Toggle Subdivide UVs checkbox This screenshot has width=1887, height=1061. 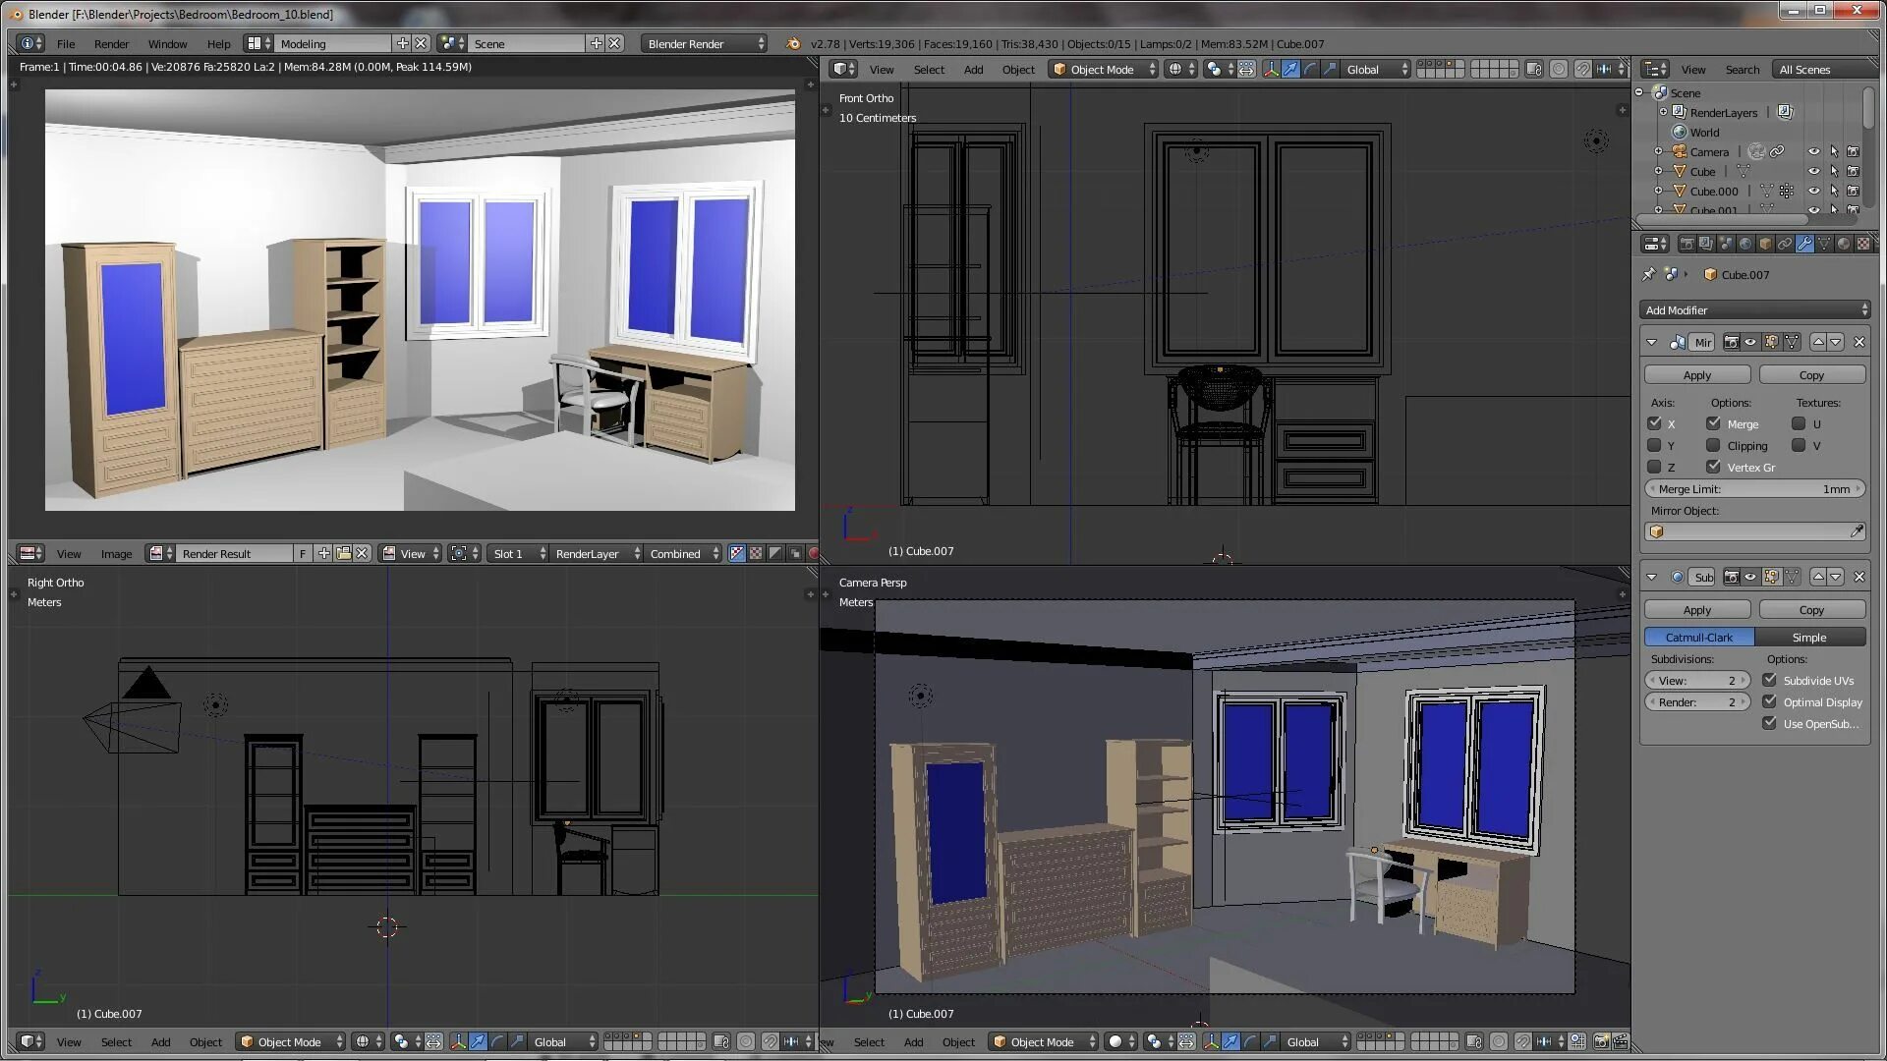1769,680
